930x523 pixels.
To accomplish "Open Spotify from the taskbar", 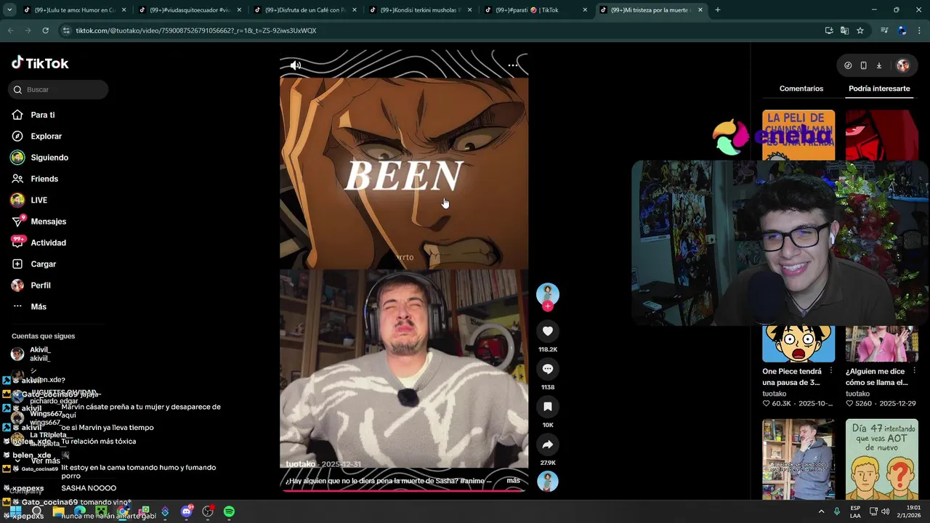I will coord(229,511).
